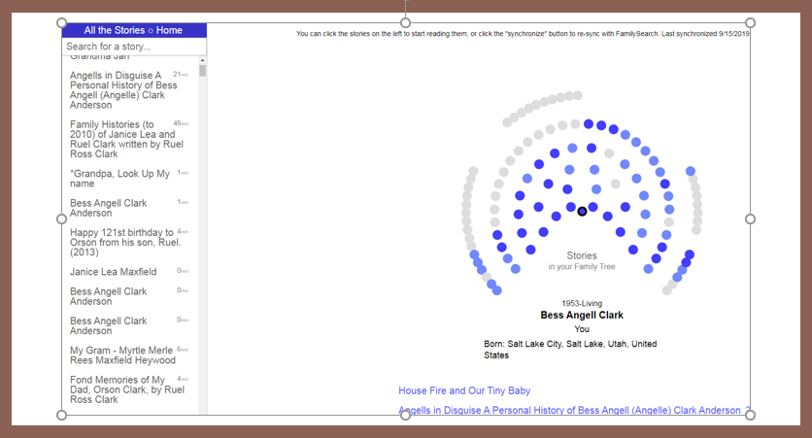Click the Search for a story field
Viewport: 812px width, 438px height.
pos(133,47)
